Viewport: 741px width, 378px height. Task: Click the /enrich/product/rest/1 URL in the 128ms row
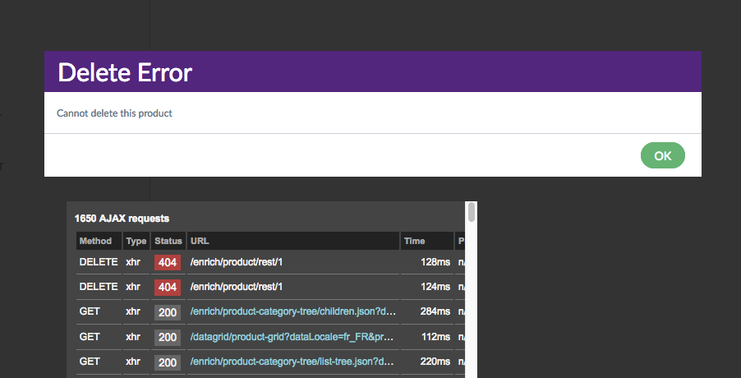pyautogui.click(x=237, y=262)
